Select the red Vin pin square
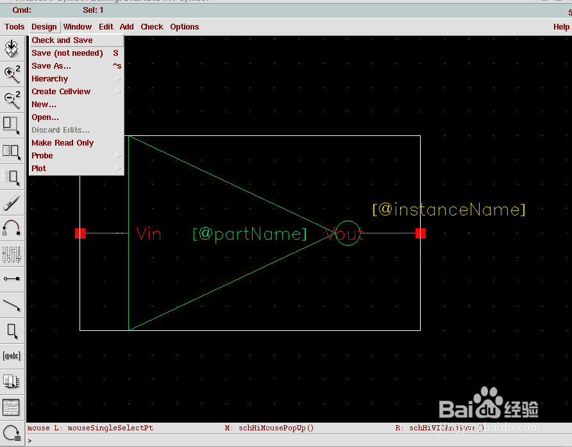This screenshot has height=447, width=572. coord(80,233)
